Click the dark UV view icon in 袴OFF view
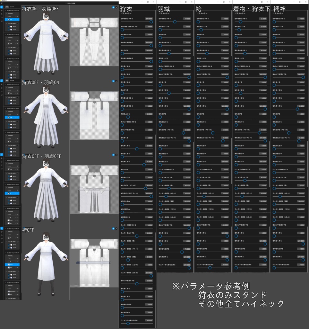309x329 pixels. click(x=116, y=228)
